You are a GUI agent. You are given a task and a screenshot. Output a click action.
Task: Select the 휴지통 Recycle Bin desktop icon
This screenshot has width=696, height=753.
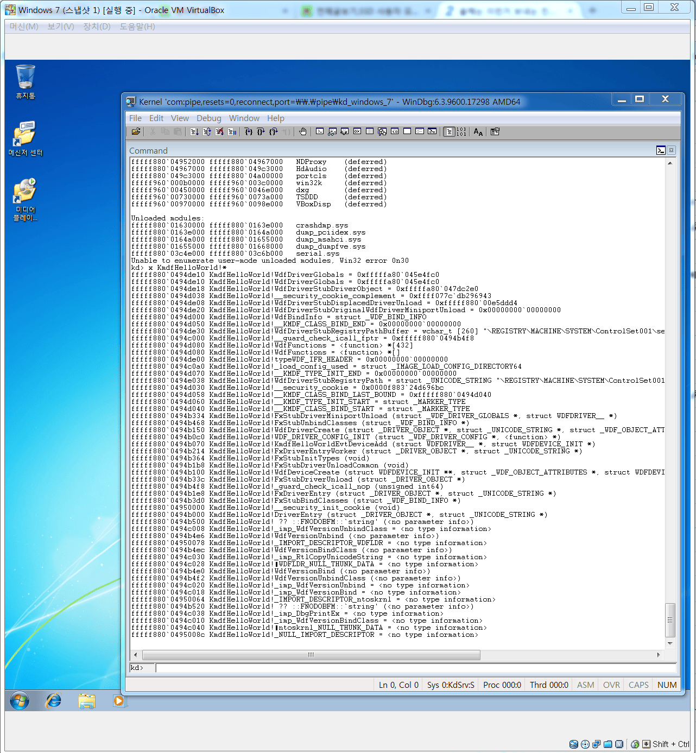(x=26, y=82)
